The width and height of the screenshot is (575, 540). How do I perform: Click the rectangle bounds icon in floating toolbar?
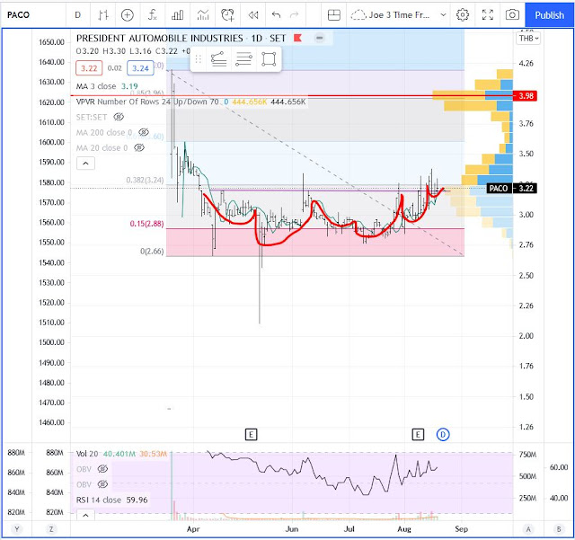pyautogui.click(x=269, y=59)
